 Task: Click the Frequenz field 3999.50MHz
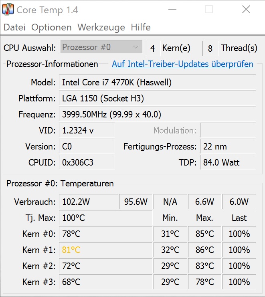click(x=157, y=114)
